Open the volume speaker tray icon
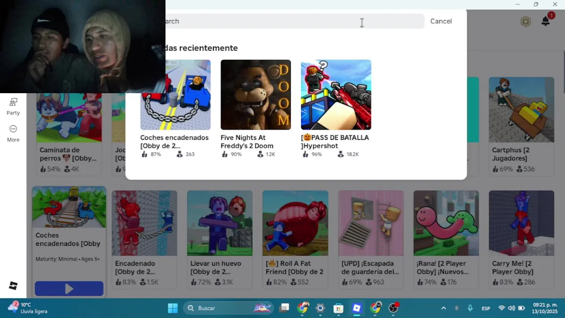 click(x=511, y=308)
